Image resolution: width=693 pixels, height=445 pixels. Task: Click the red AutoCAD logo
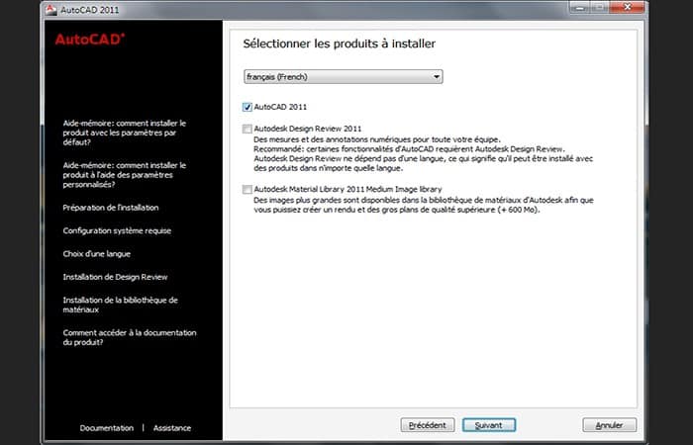(90, 40)
